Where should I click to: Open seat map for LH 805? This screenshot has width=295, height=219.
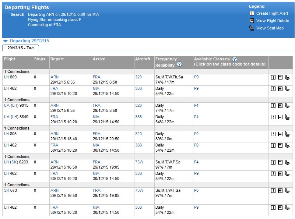click(287, 134)
